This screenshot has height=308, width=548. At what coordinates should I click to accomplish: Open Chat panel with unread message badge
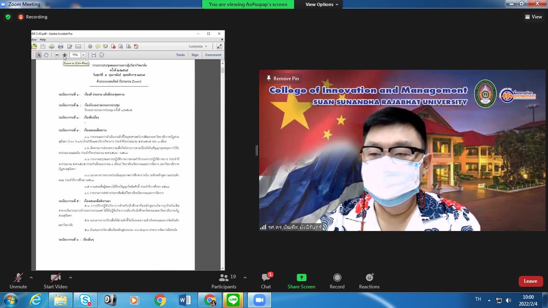[x=266, y=281]
